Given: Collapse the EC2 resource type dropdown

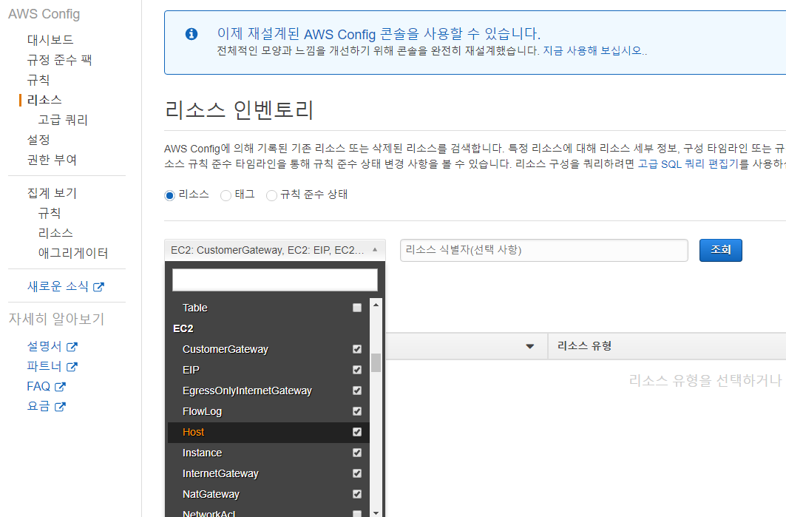Looking at the screenshot, I should click(275, 250).
